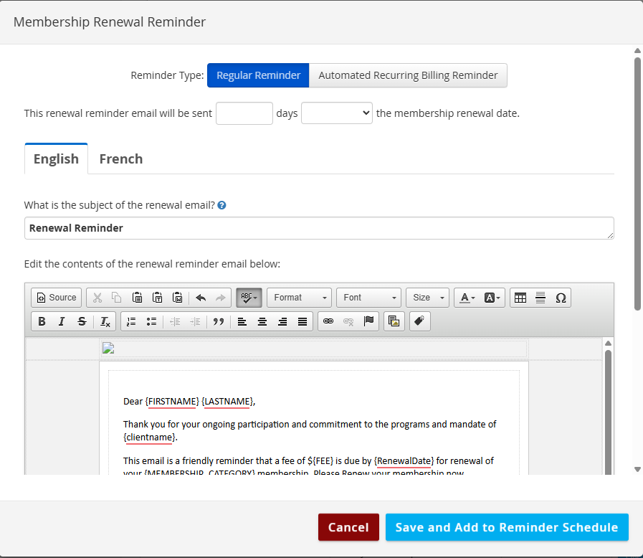Click the insert link icon
Image resolution: width=643 pixels, height=558 pixels.
point(328,321)
